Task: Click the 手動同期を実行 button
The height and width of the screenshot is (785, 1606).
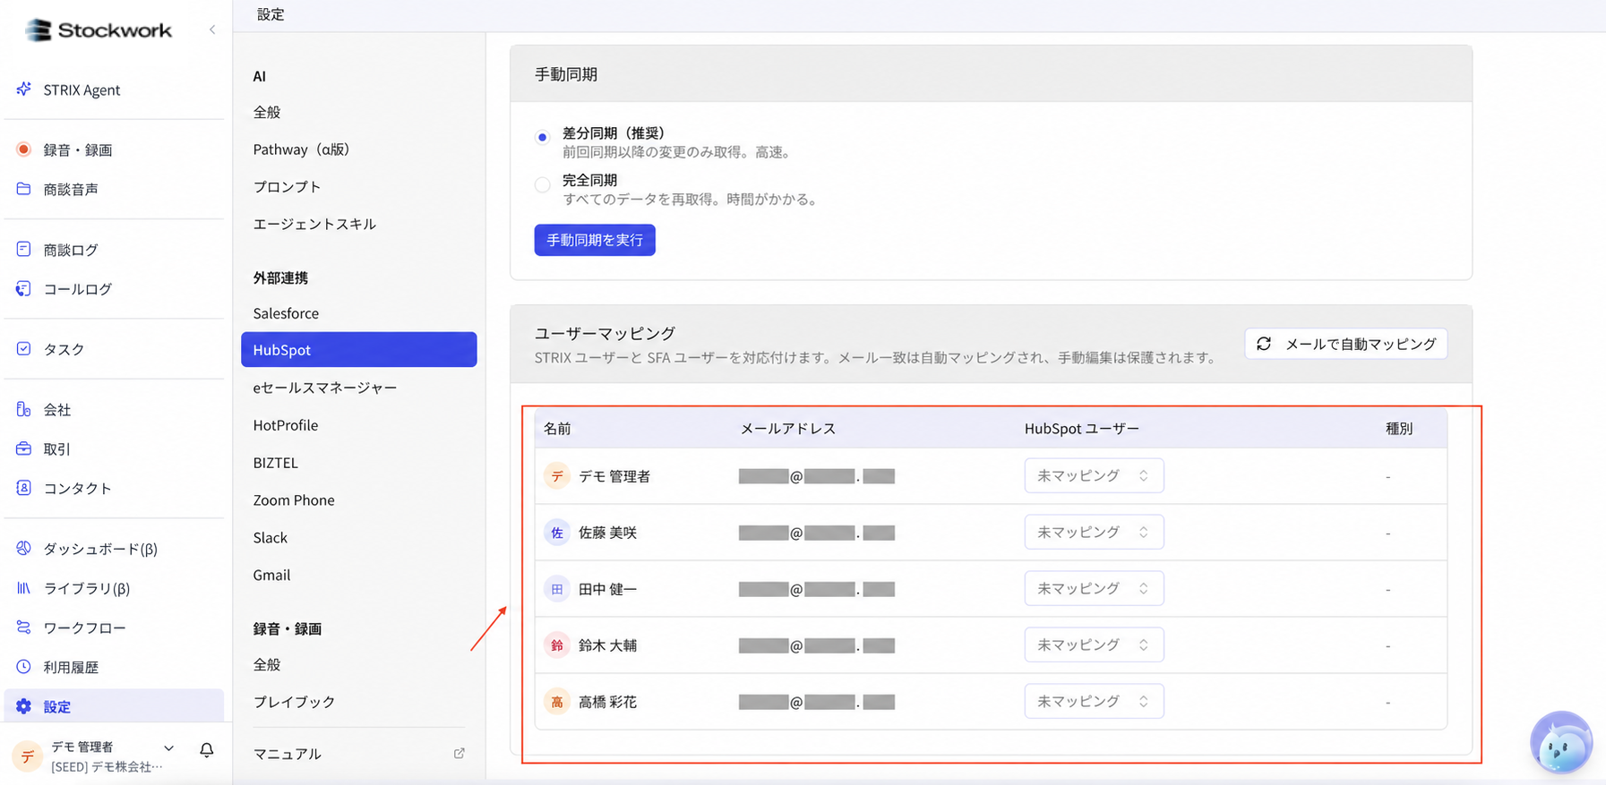Action: (595, 240)
